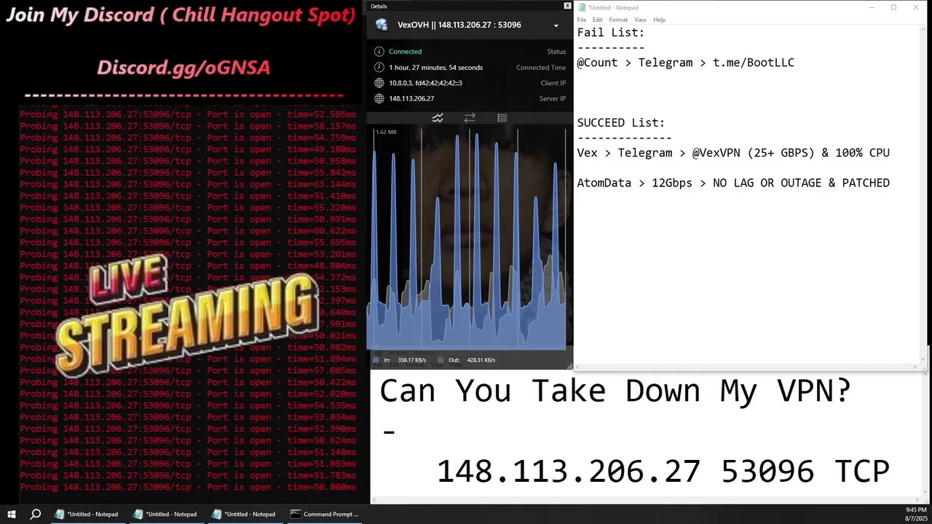This screenshot has height=524, width=932.
Task: Click the VexOVH profile globe icon
Action: coord(382,25)
